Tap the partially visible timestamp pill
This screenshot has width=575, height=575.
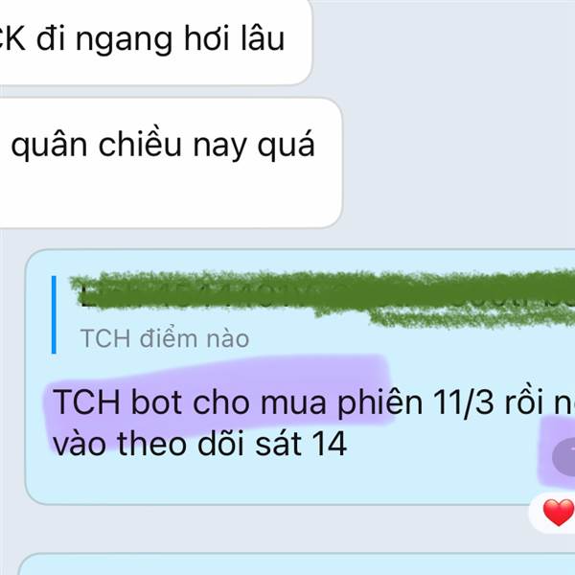563,456
